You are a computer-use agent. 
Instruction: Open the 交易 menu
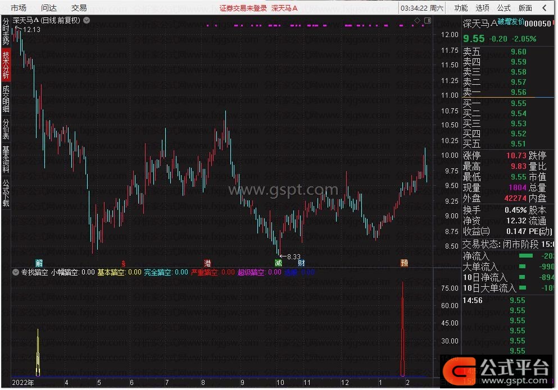(x=79, y=8)
